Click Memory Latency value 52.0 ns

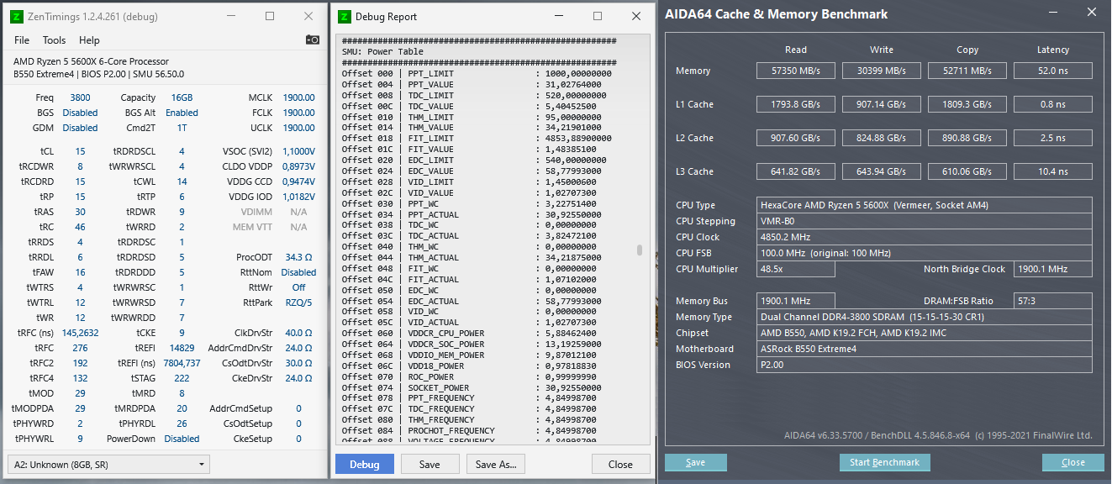[x=1052, y=71]
